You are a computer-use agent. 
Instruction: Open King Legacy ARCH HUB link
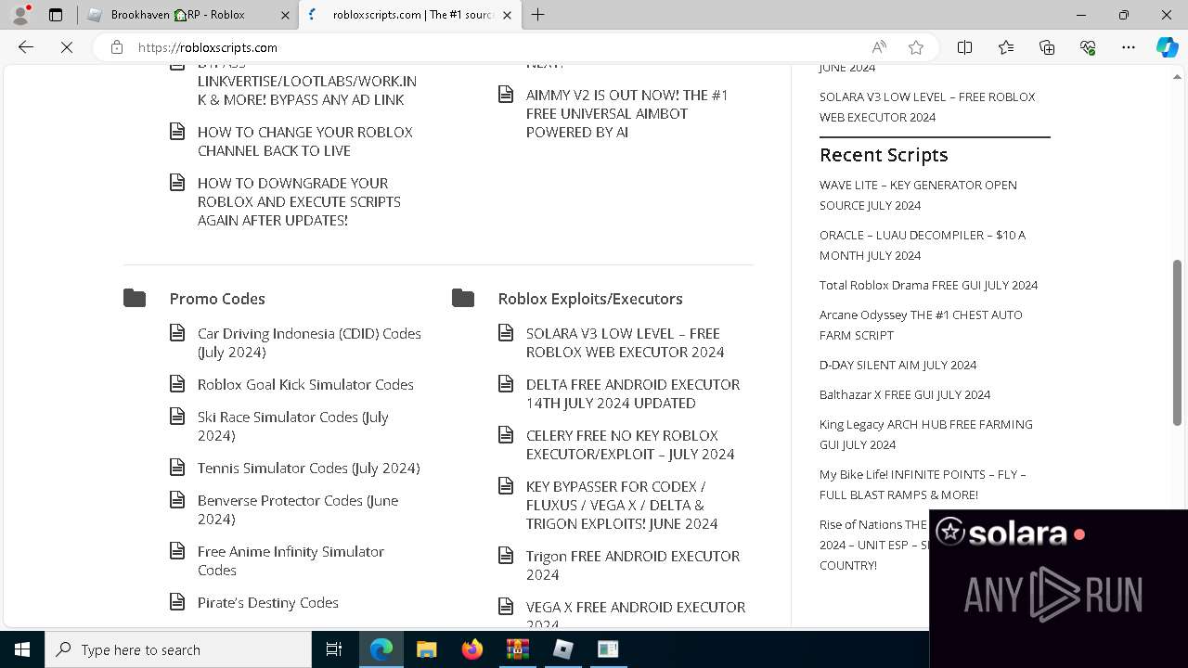[x=925, y=434]
